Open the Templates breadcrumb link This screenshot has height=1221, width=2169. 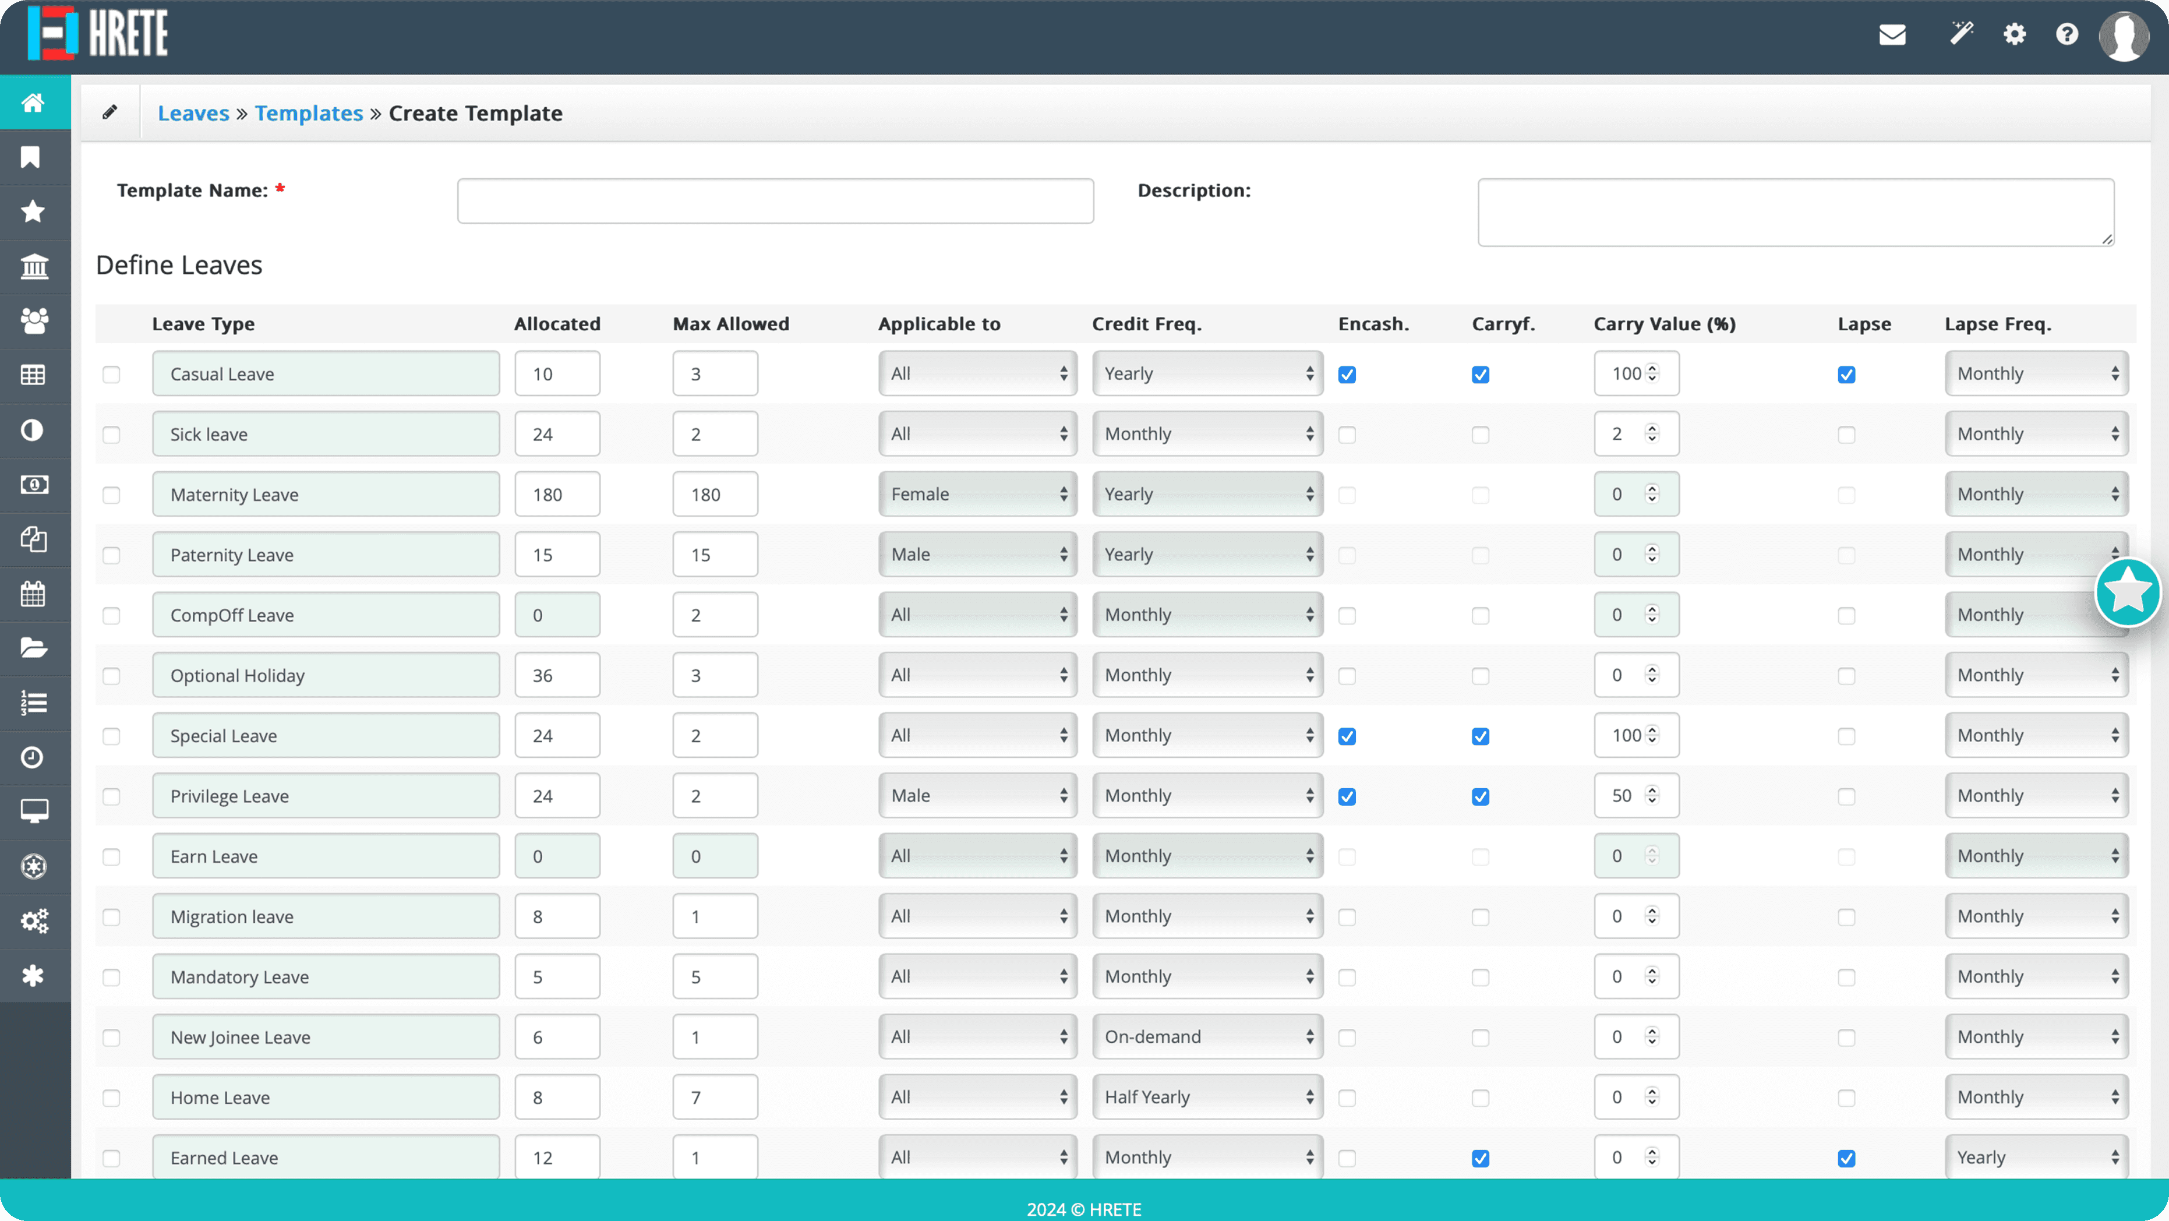tap(308, 113)
